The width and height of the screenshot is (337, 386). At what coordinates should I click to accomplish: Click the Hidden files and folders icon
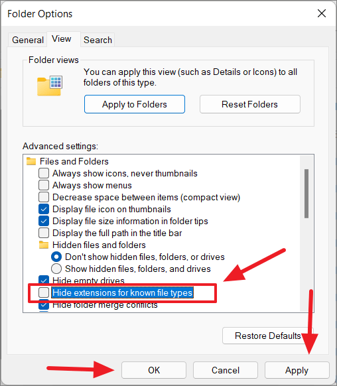coord(44,245)
